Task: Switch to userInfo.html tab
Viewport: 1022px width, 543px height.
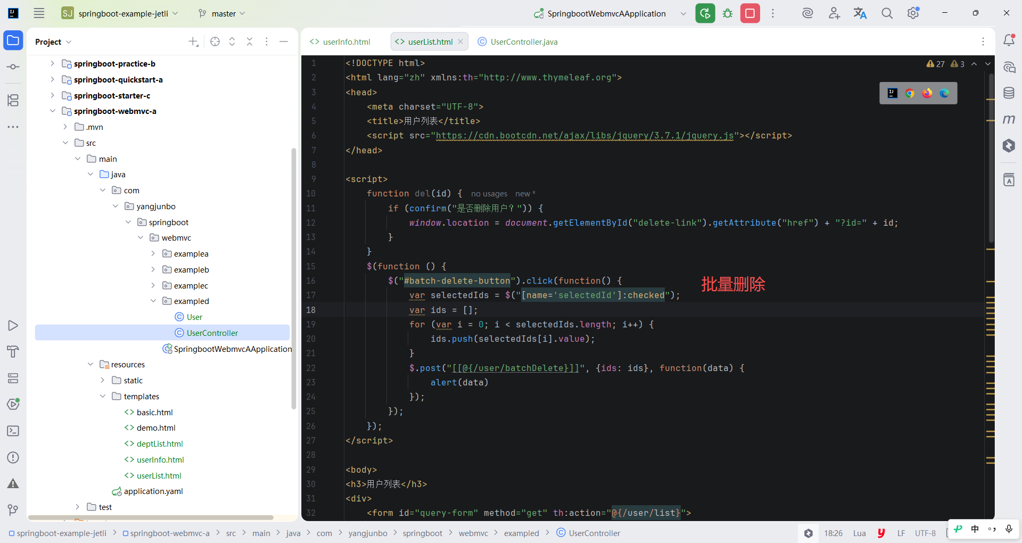Action: pos(341,42)
